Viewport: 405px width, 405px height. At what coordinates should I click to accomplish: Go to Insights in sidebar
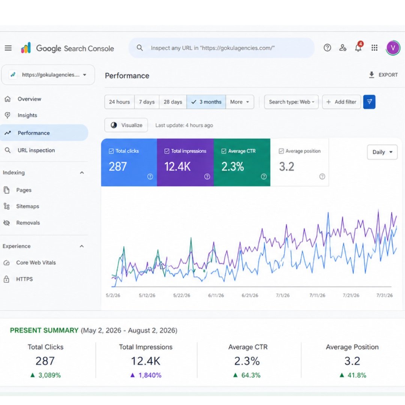(x=27, y=115)
